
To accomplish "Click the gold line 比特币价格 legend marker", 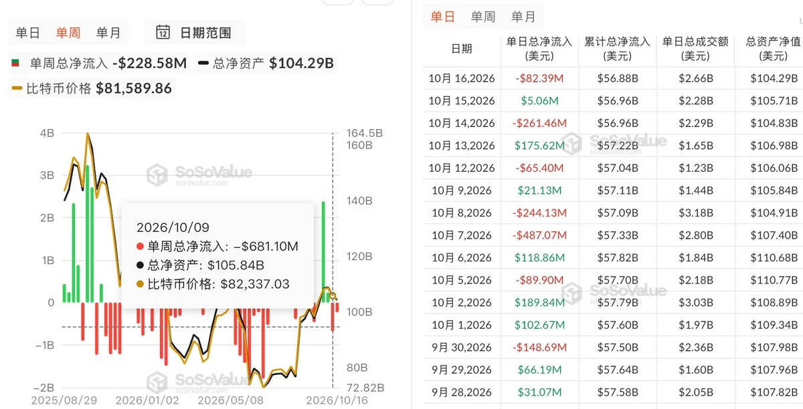I will click(x=17, y=88).
